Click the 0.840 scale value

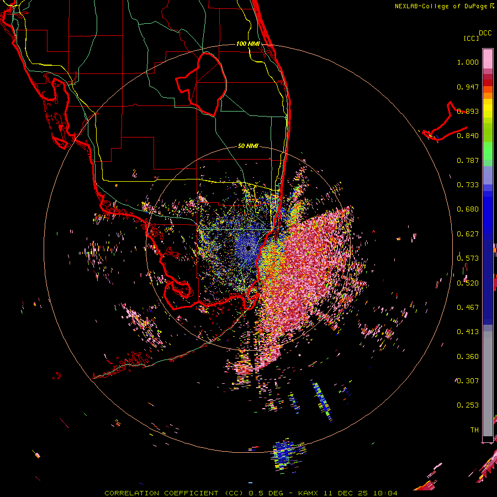pos(468,136)
